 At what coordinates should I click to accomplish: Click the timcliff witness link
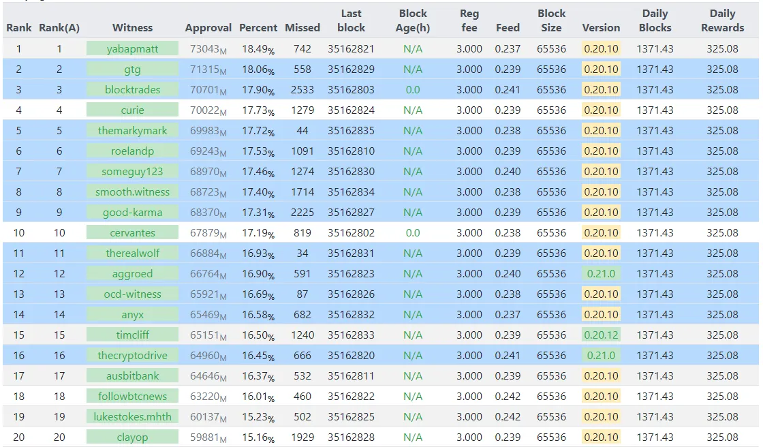coord(132,335)
